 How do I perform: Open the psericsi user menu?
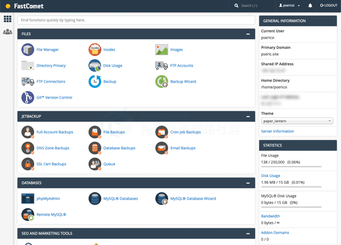tap(289, 5)
